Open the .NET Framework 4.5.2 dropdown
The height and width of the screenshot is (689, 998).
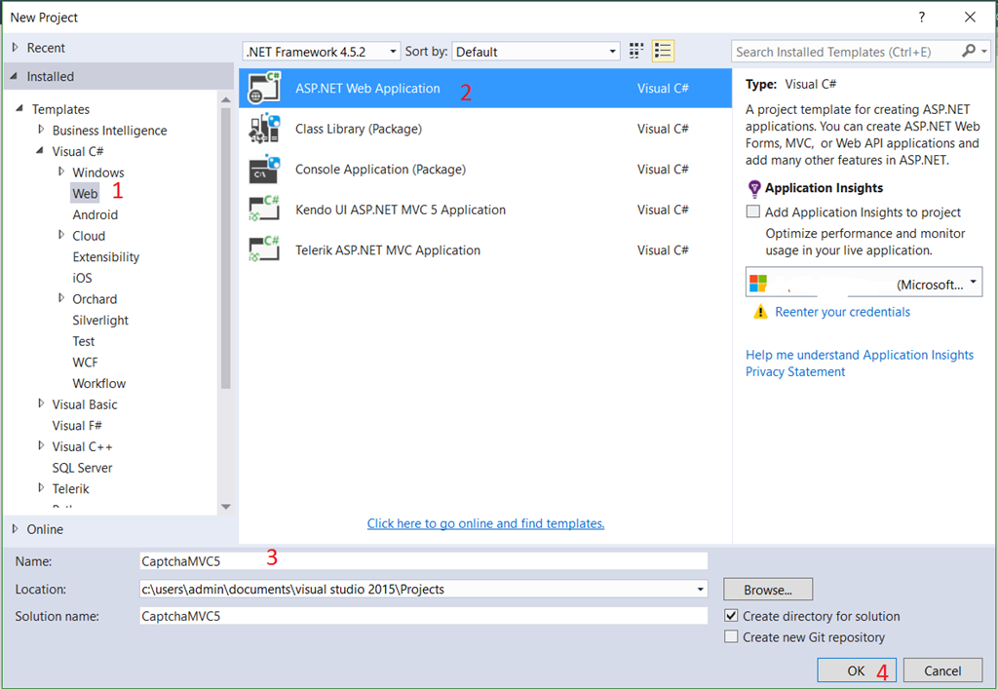click(393, 52)
